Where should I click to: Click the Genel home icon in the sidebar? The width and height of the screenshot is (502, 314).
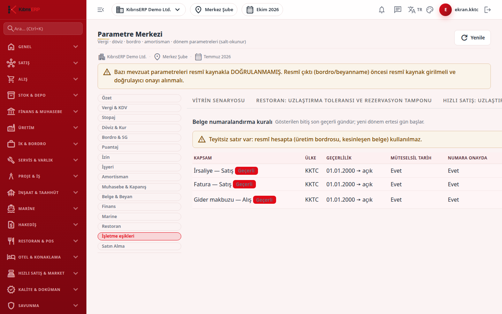[11, 47]
